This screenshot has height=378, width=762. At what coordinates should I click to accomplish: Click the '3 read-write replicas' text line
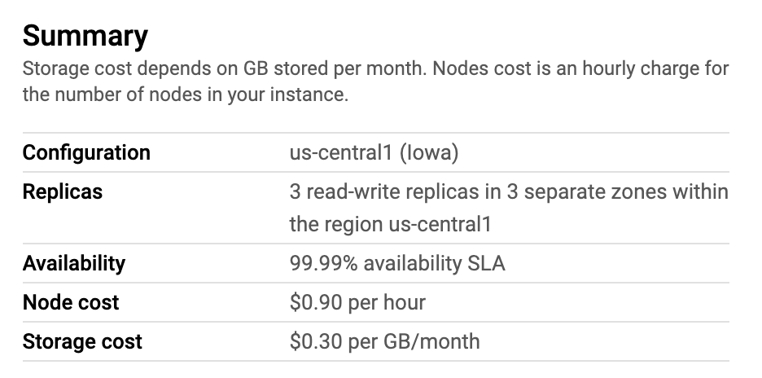[x=384, y=192]
